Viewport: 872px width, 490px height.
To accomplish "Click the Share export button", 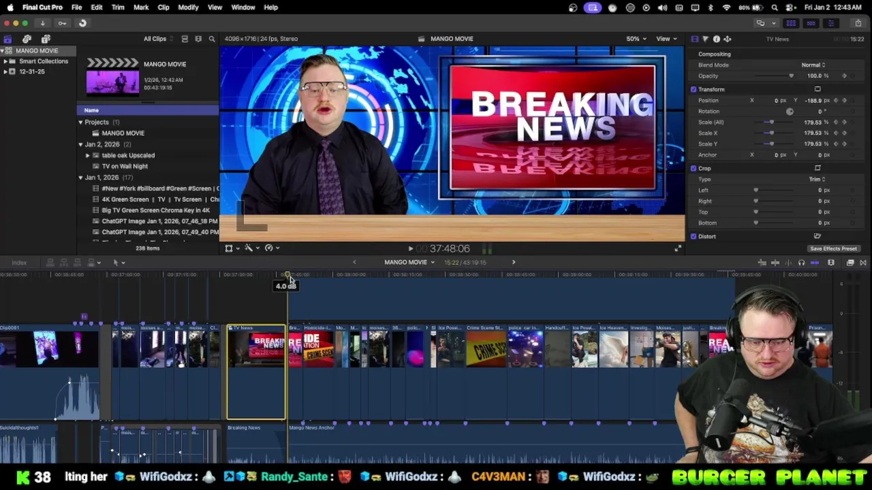I will coord(858,23).
